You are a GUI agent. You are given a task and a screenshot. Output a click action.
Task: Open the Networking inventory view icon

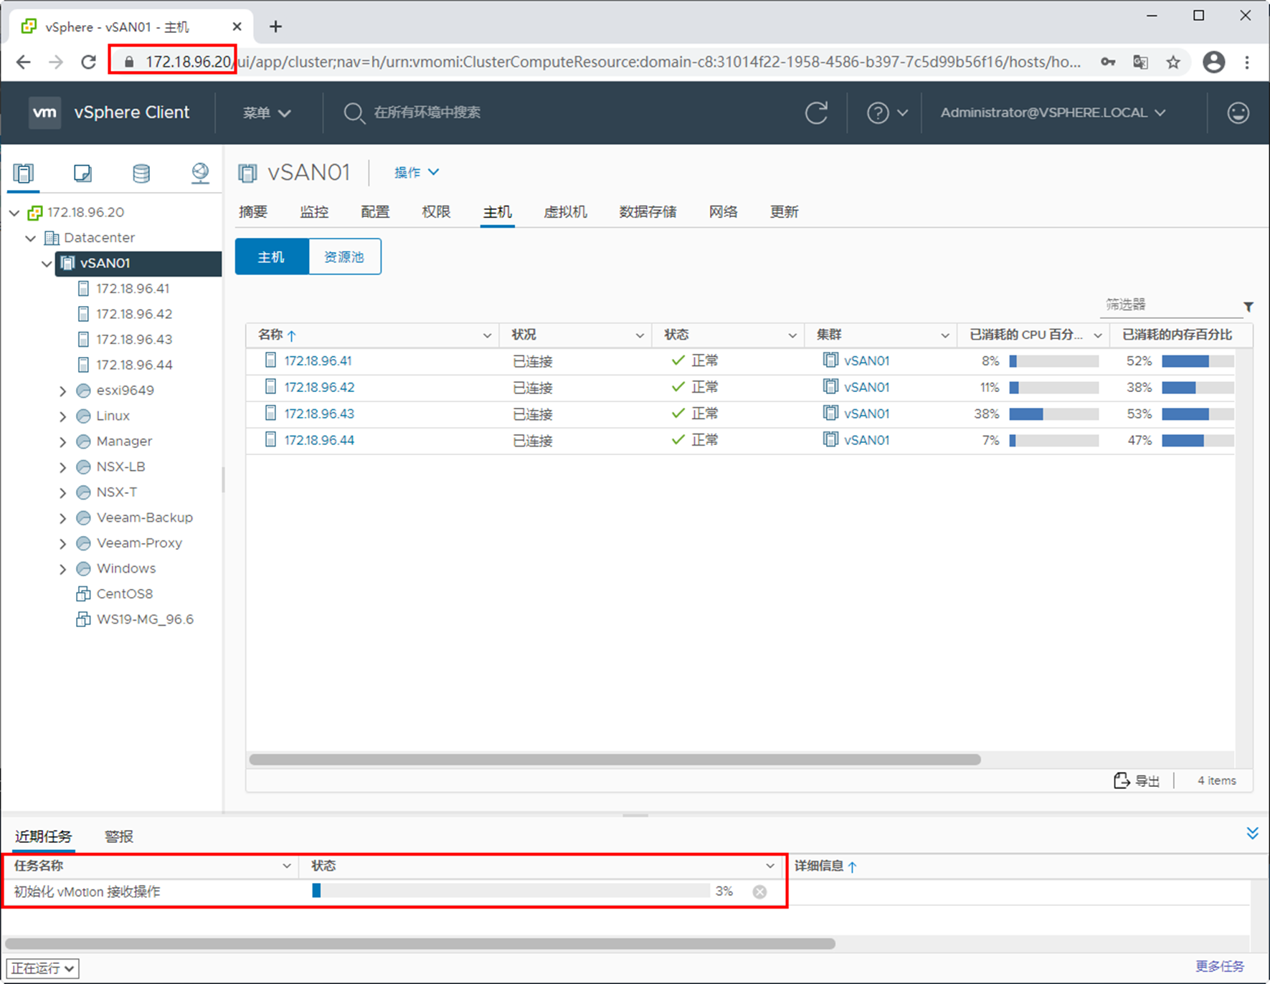tap(200, 173)
